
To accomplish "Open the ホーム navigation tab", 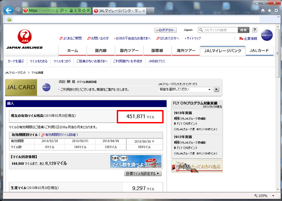I will click(x=72, y=51).
